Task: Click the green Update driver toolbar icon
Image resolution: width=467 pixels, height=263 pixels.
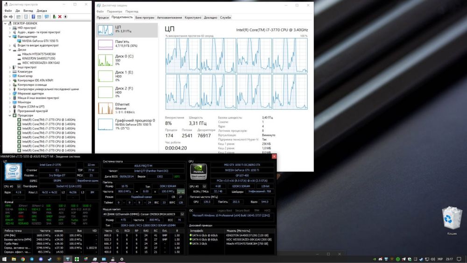Action: (55, 17)
